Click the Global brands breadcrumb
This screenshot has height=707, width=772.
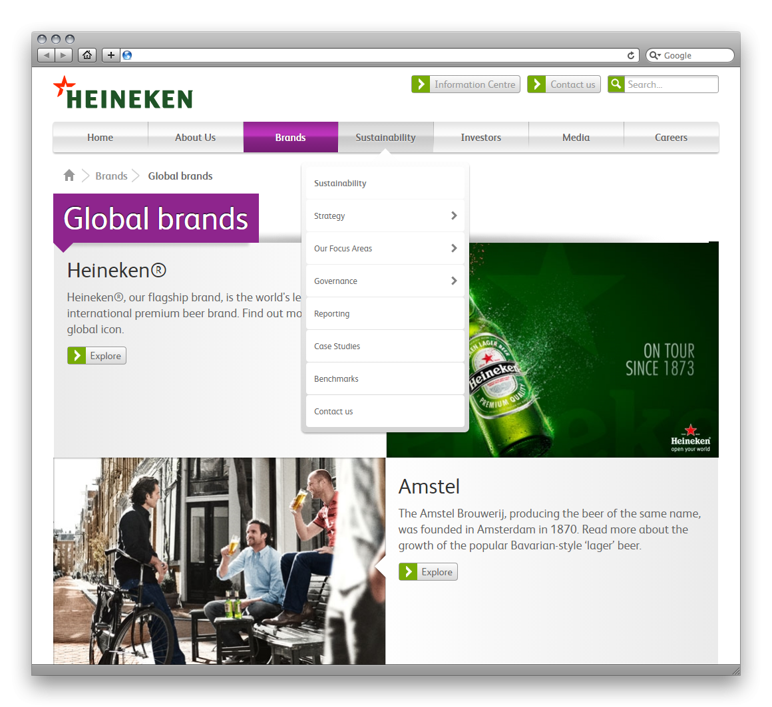[x=180, y=176]
